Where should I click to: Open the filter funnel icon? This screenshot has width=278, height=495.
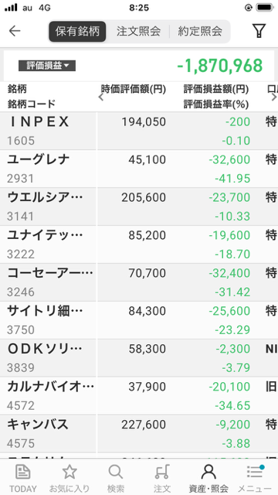click(259, 31)
